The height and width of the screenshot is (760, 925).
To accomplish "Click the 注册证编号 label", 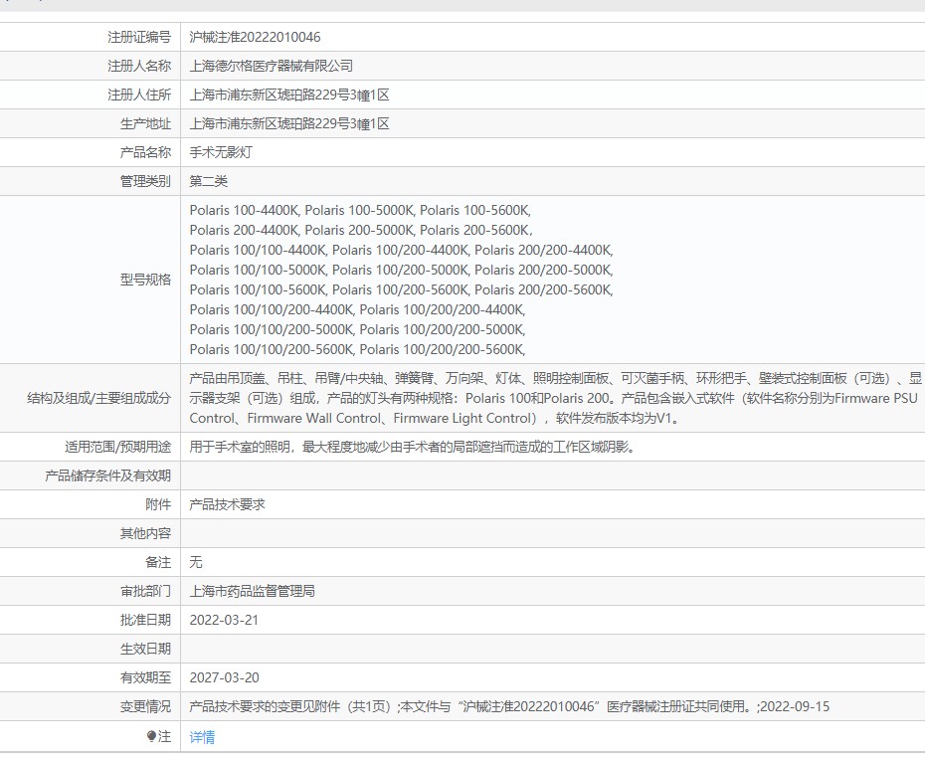I will tap(139, 37).
